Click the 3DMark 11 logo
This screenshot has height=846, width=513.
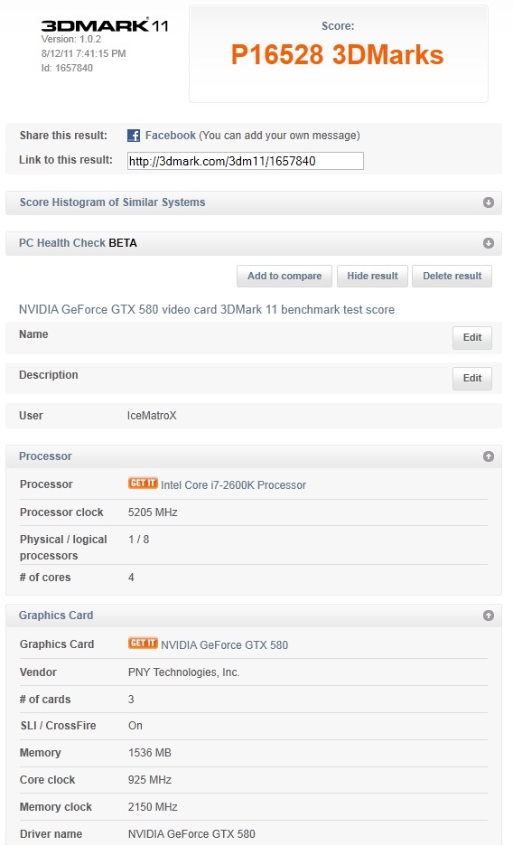coord(105,25)
